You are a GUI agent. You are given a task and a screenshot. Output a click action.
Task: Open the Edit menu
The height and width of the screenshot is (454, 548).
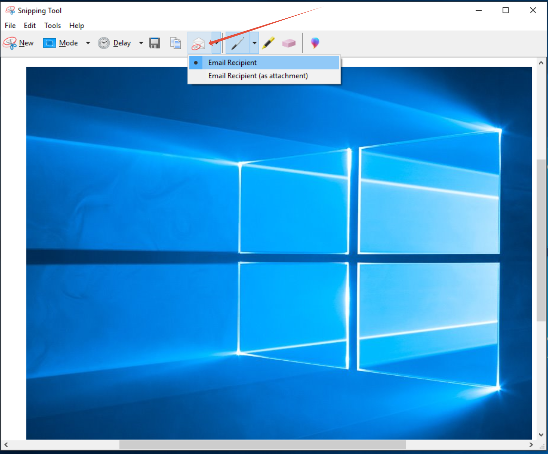(30, 26)
